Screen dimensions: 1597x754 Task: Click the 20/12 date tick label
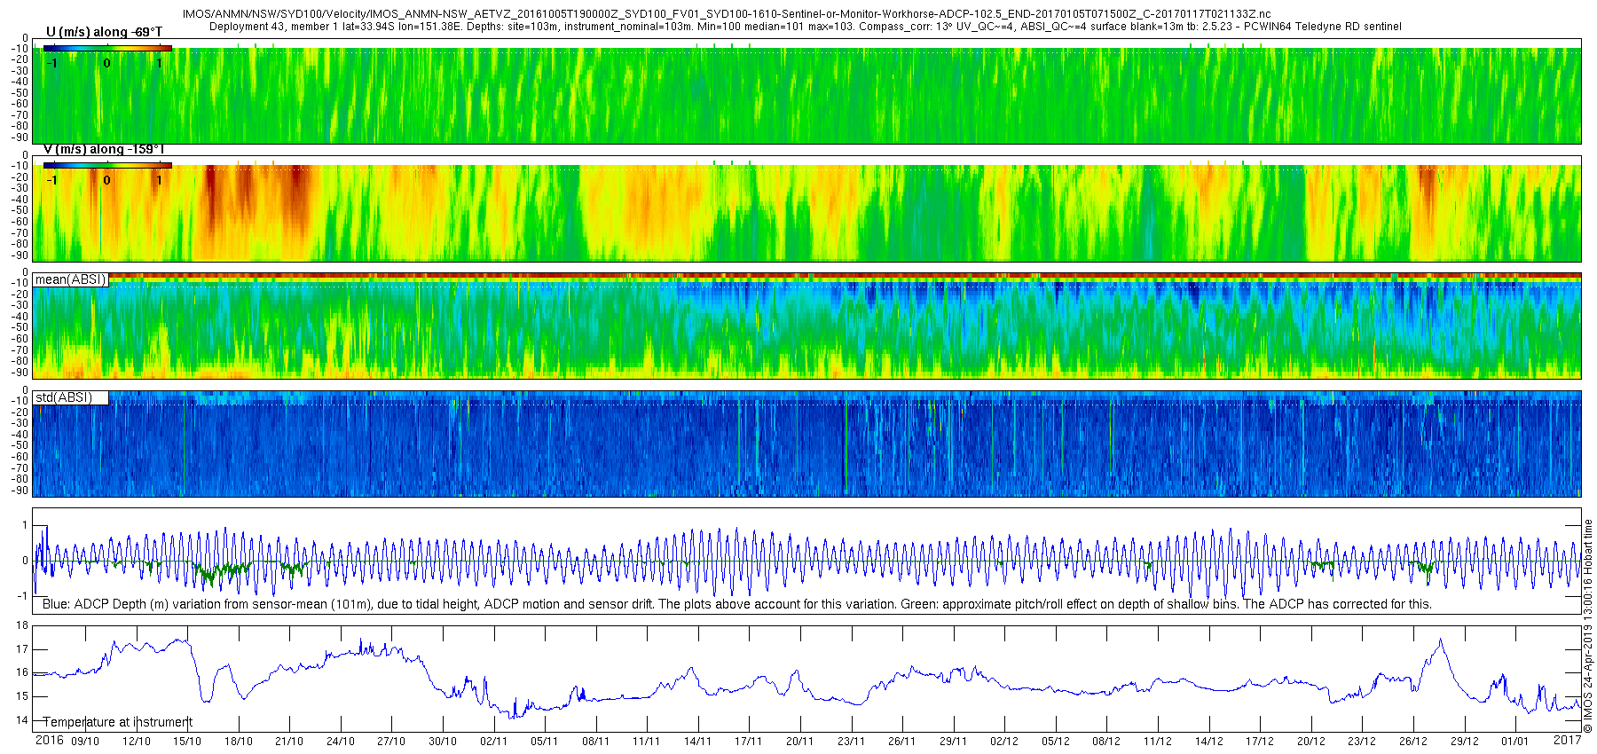(1311, 742)
